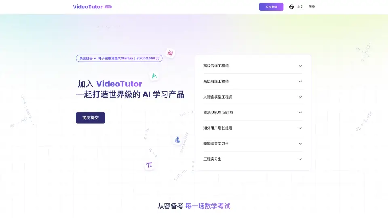The height and width of the screenshot is (218, 388).
Task: Click the 登录 login link
Action: [312, 7]
